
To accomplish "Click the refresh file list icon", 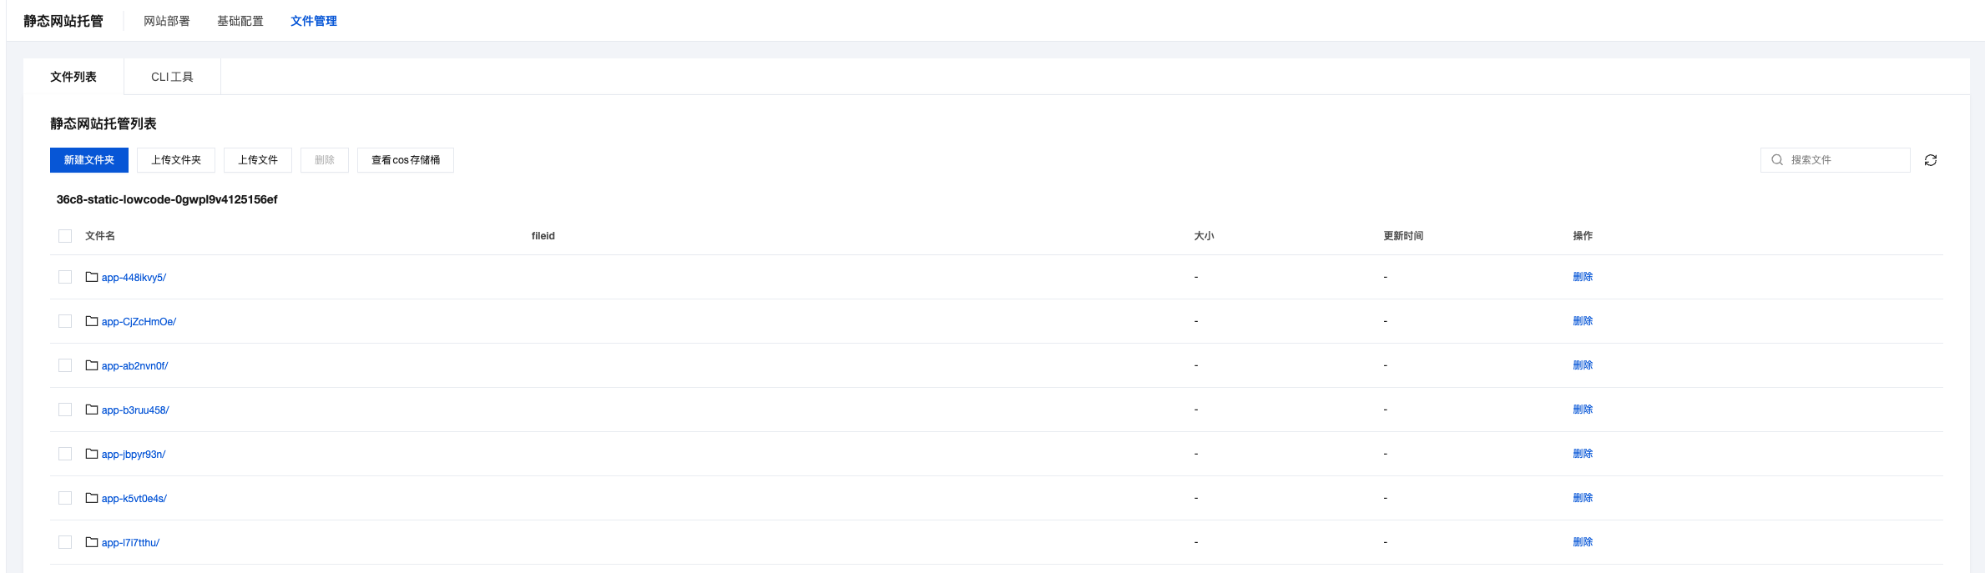I will [x=1931, y=160].
